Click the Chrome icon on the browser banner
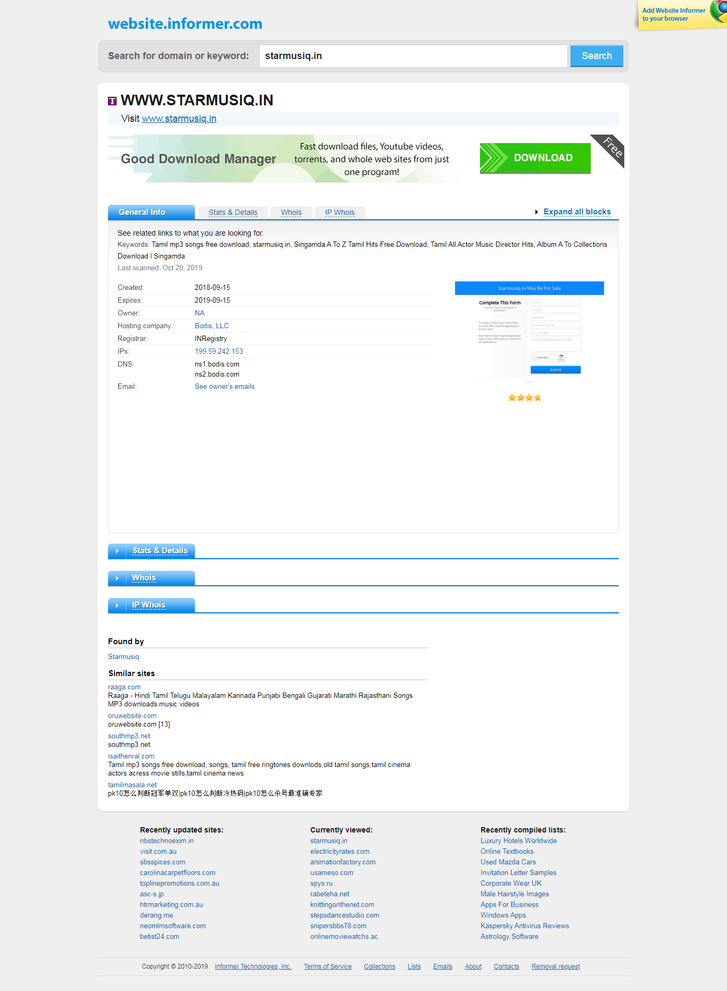 tap(719, 11)
